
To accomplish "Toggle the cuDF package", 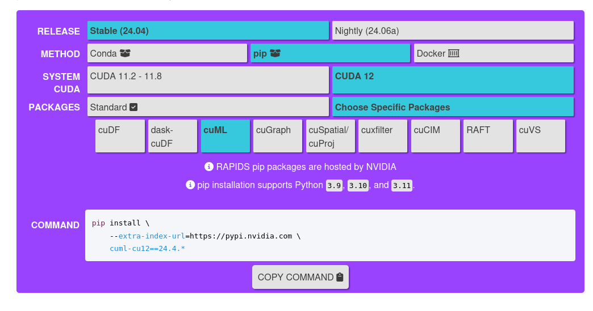I will tap(120, 136).
